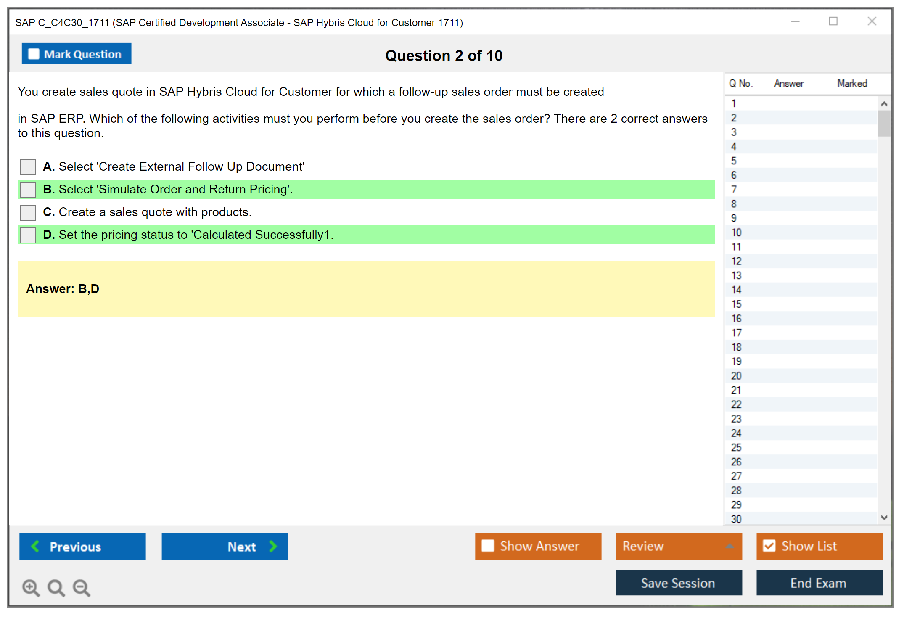Click the reset zoom magnifier icon
This screenshot has width=904, height=618.
click(56, 587)
